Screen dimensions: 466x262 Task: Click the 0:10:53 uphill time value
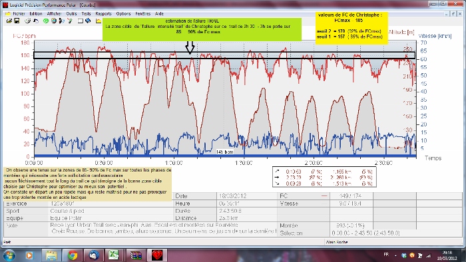pos(294,172)
